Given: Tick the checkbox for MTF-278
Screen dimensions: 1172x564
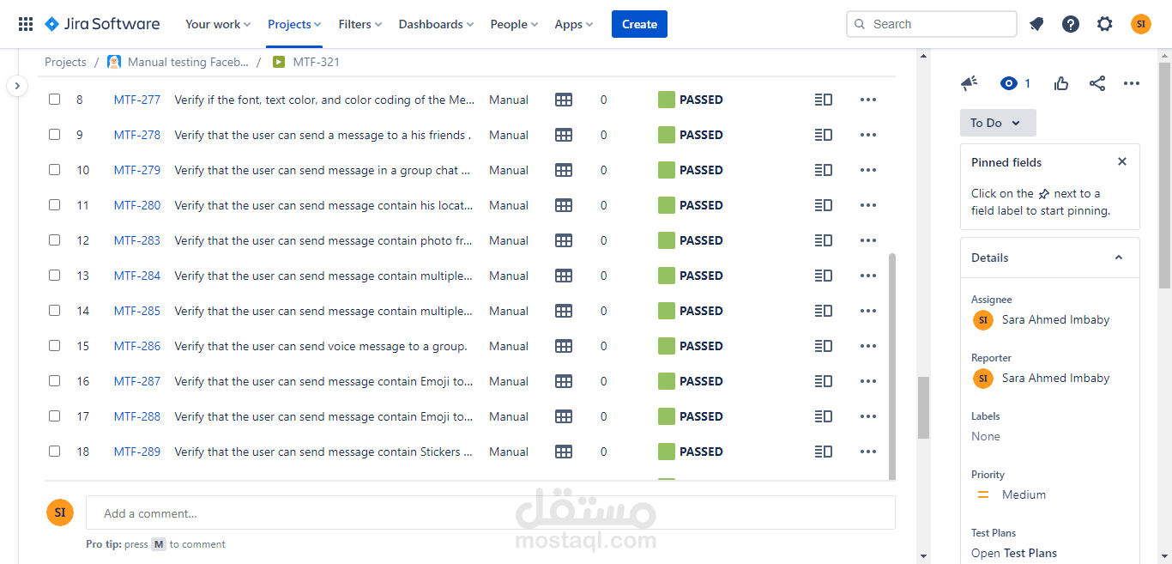Looking at the screenshot, I should 54,135.
